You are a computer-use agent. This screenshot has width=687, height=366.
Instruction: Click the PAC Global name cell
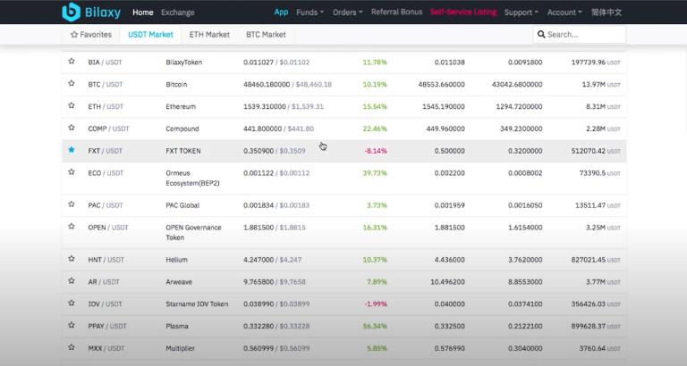coord(182,205)
